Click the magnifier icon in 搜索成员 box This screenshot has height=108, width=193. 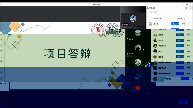click(x=150, y=12)
